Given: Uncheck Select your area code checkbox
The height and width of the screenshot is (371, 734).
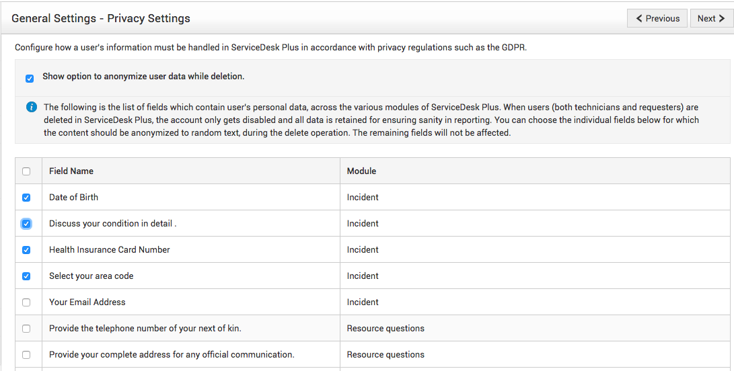Looking at the screenshot, I should pyautogui.click(x=26, y=276).
